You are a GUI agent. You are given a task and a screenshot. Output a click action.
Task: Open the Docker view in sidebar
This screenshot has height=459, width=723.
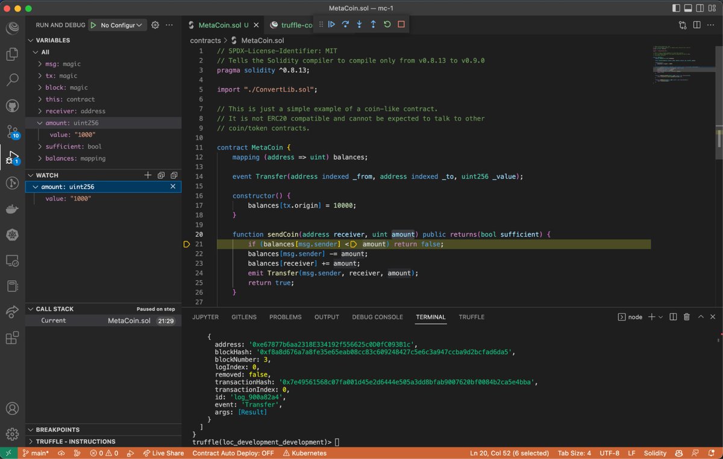tap(12, 209)
